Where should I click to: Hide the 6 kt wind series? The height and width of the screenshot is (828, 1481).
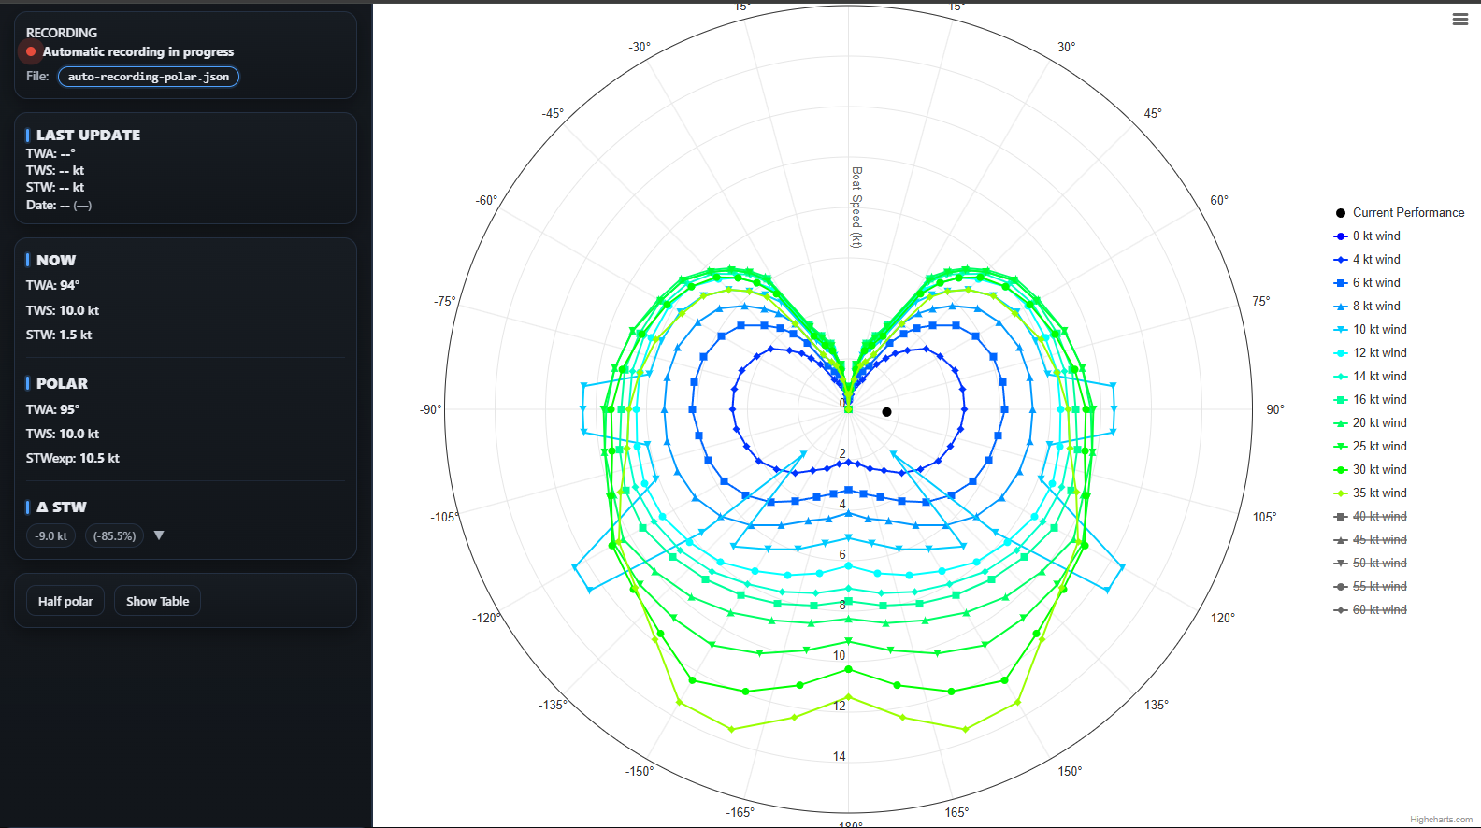(x=1367, y=282)
